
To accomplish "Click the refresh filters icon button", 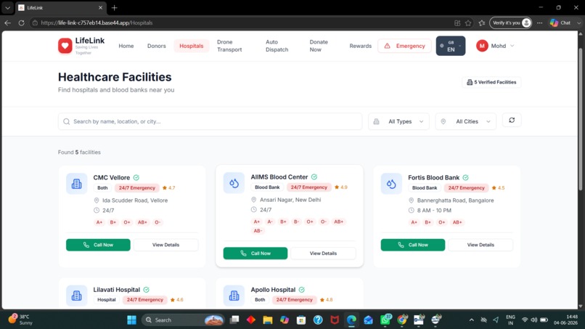I will (512, 121).
